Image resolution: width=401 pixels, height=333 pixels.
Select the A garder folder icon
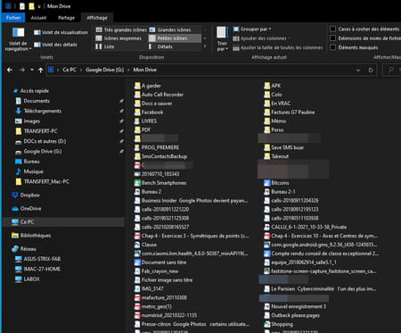(x=137, y=86)
